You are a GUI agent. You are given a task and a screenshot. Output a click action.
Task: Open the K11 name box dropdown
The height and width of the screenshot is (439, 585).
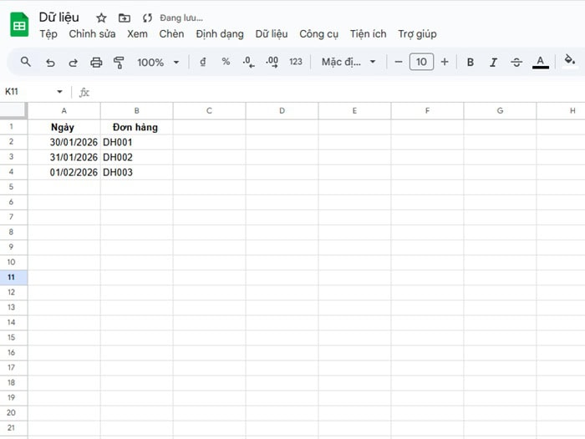pos(59,92)
